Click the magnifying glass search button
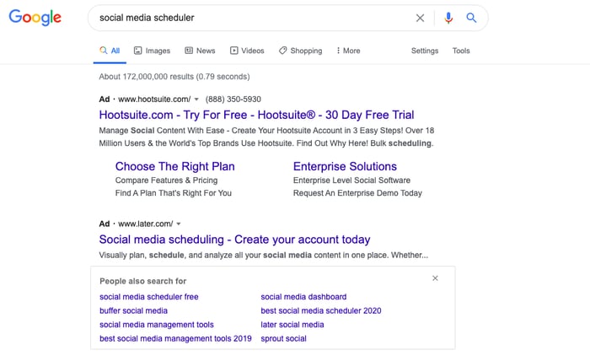590x361 pixels. click(x=472, y=18)
